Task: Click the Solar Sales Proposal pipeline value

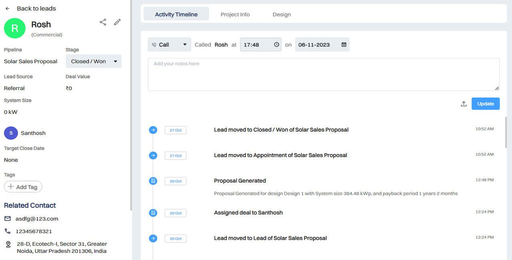Action: (31, 61)
